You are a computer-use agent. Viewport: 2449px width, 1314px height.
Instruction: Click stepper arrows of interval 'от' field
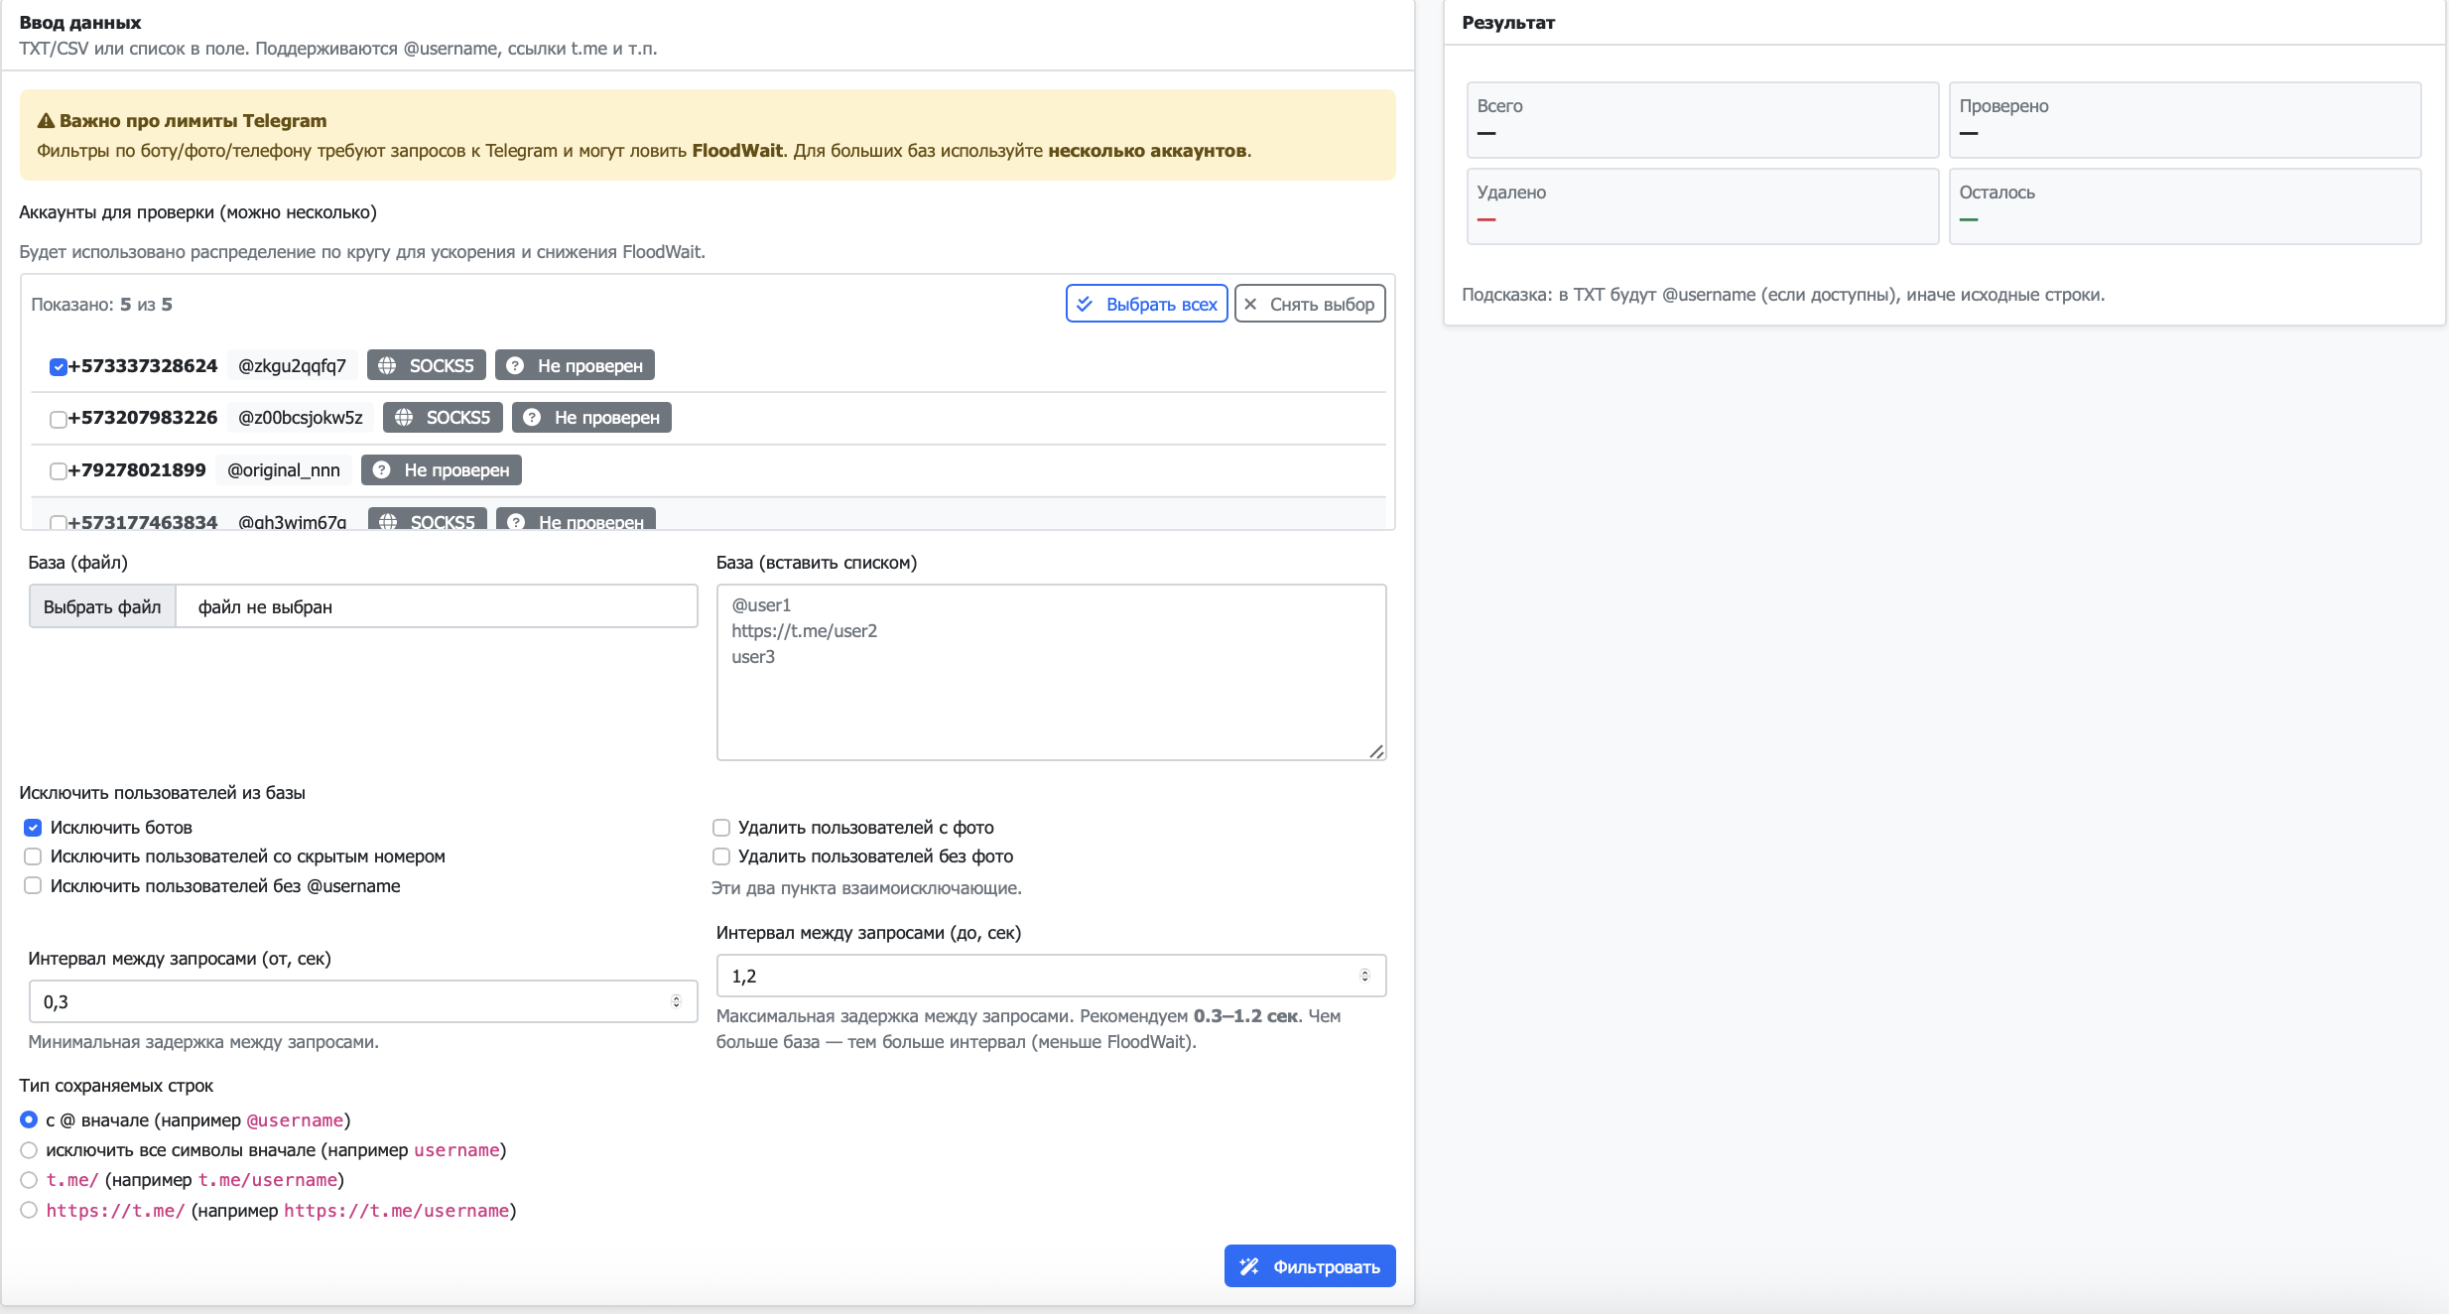click(x=676, y=1001)
